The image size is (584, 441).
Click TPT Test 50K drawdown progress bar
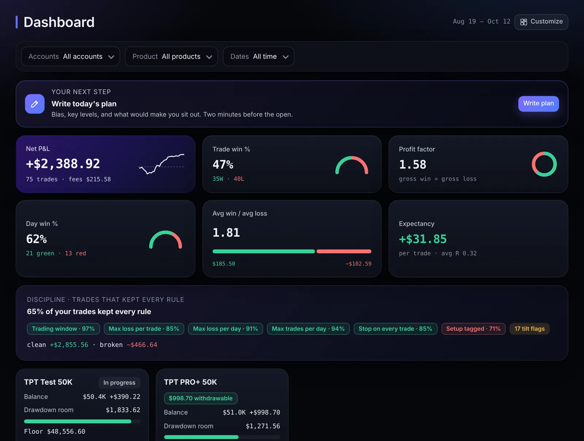tap(82, 421)
